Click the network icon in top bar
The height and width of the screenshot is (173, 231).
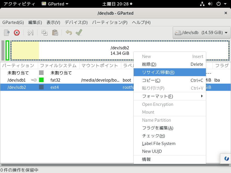202,4
